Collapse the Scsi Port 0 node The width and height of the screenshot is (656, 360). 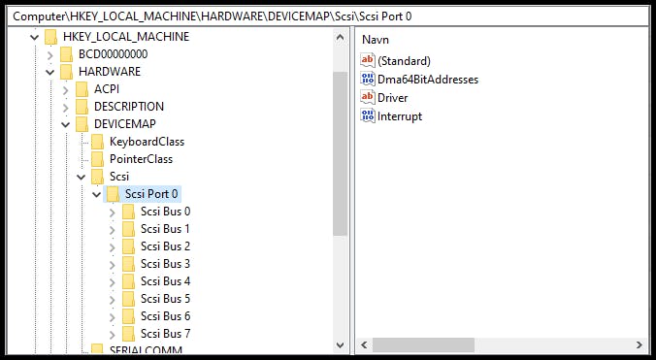click(97, 194)
